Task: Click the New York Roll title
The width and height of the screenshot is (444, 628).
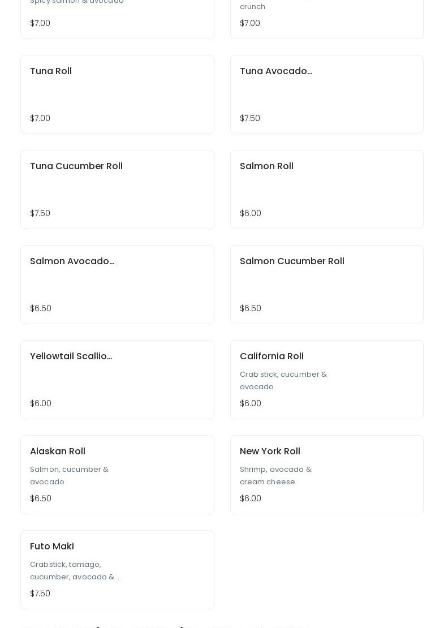Action: click(270, 451)
